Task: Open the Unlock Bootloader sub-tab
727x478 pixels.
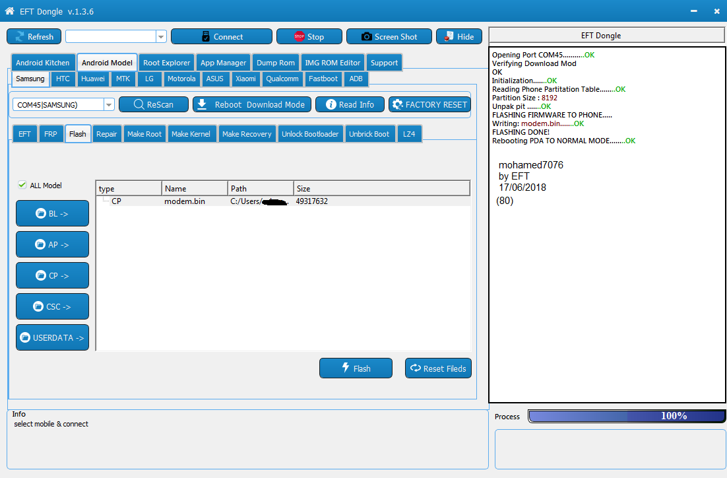Action: pos(310,134)
